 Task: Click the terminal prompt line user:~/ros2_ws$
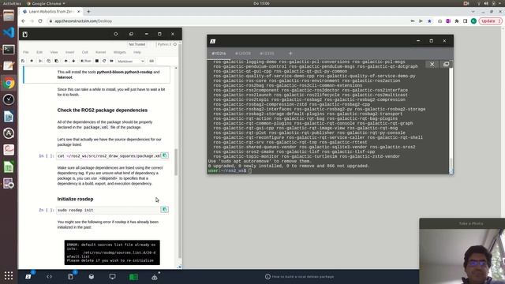[x=227, y=170]
